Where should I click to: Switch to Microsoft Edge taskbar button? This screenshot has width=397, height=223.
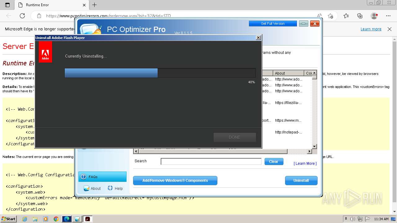point(67,219)
